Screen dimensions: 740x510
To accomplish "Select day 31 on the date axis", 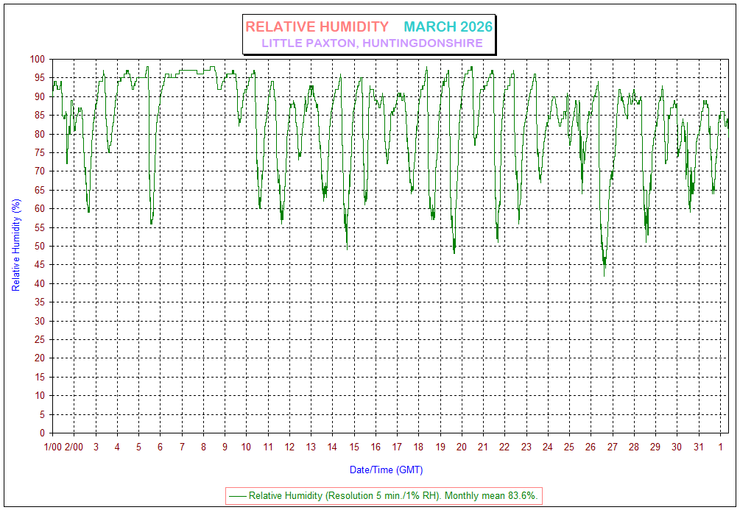I will tap(698, 447).
